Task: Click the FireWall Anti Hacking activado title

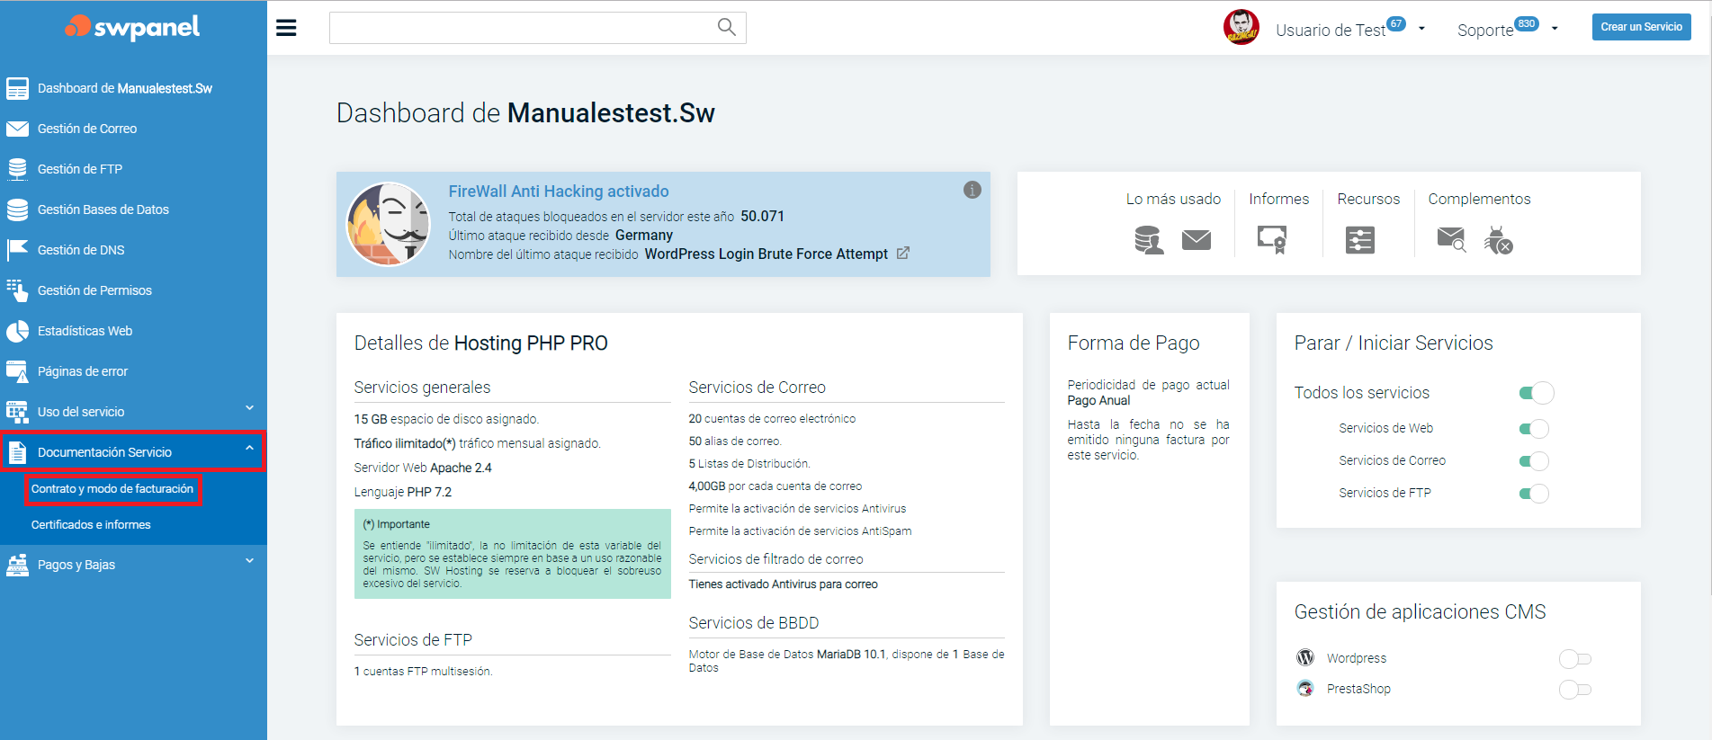Action: point(559,192)
